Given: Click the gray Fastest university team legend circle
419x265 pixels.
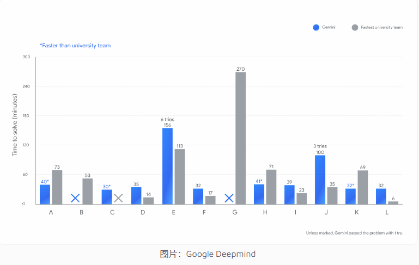Looking at the screenshot, I should 355,27.
